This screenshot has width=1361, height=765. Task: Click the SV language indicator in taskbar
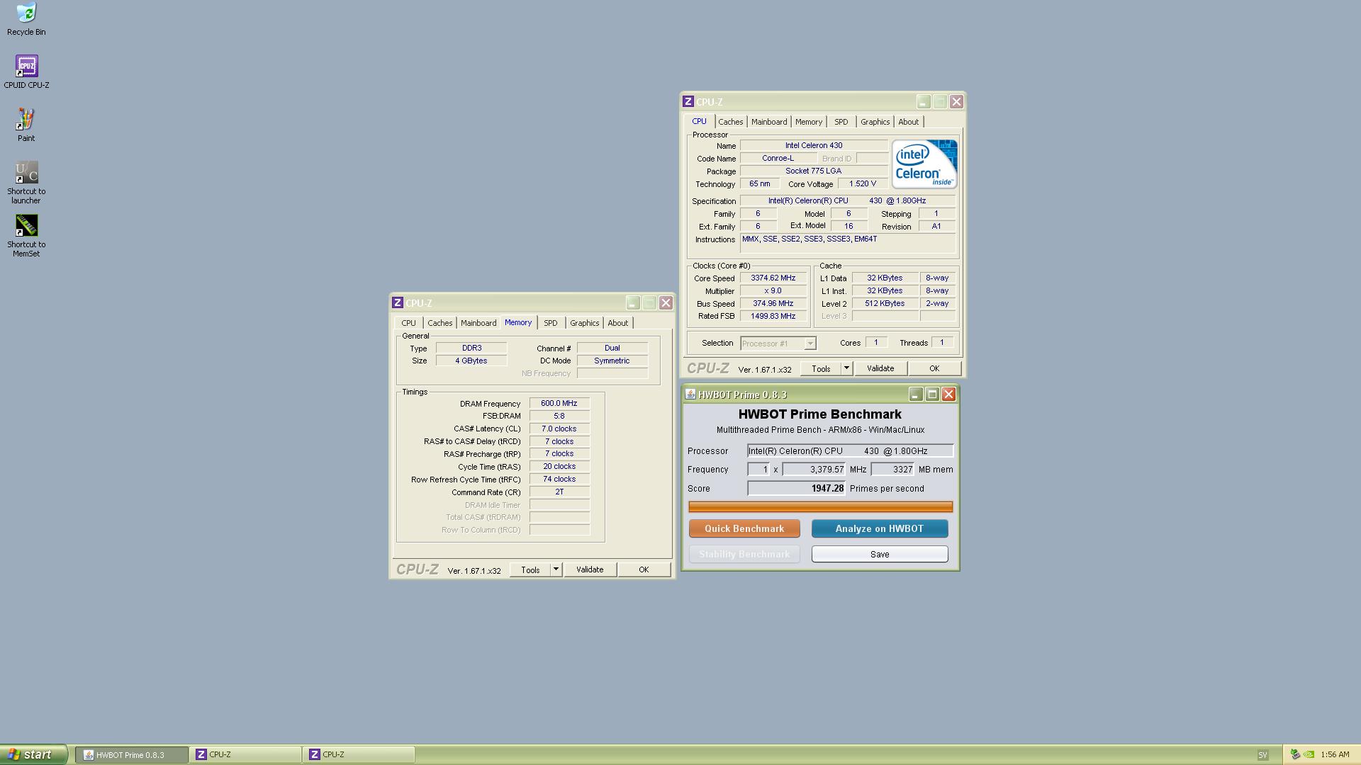1262,755
